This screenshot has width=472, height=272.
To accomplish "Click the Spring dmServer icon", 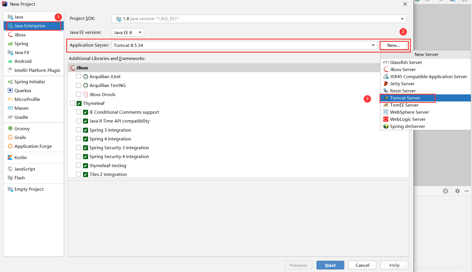I will coord(386,126).
